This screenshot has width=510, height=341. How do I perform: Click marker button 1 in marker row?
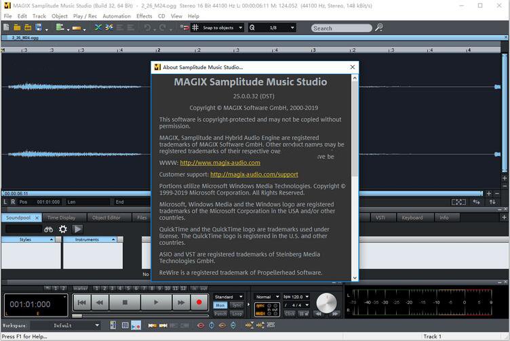tap(96, 288)
